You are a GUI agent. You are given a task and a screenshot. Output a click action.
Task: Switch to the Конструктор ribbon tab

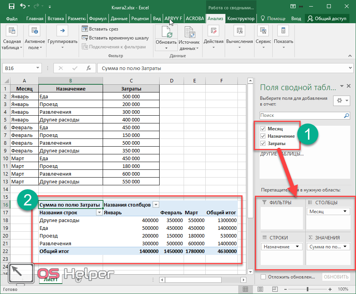(x=241, y=18)
